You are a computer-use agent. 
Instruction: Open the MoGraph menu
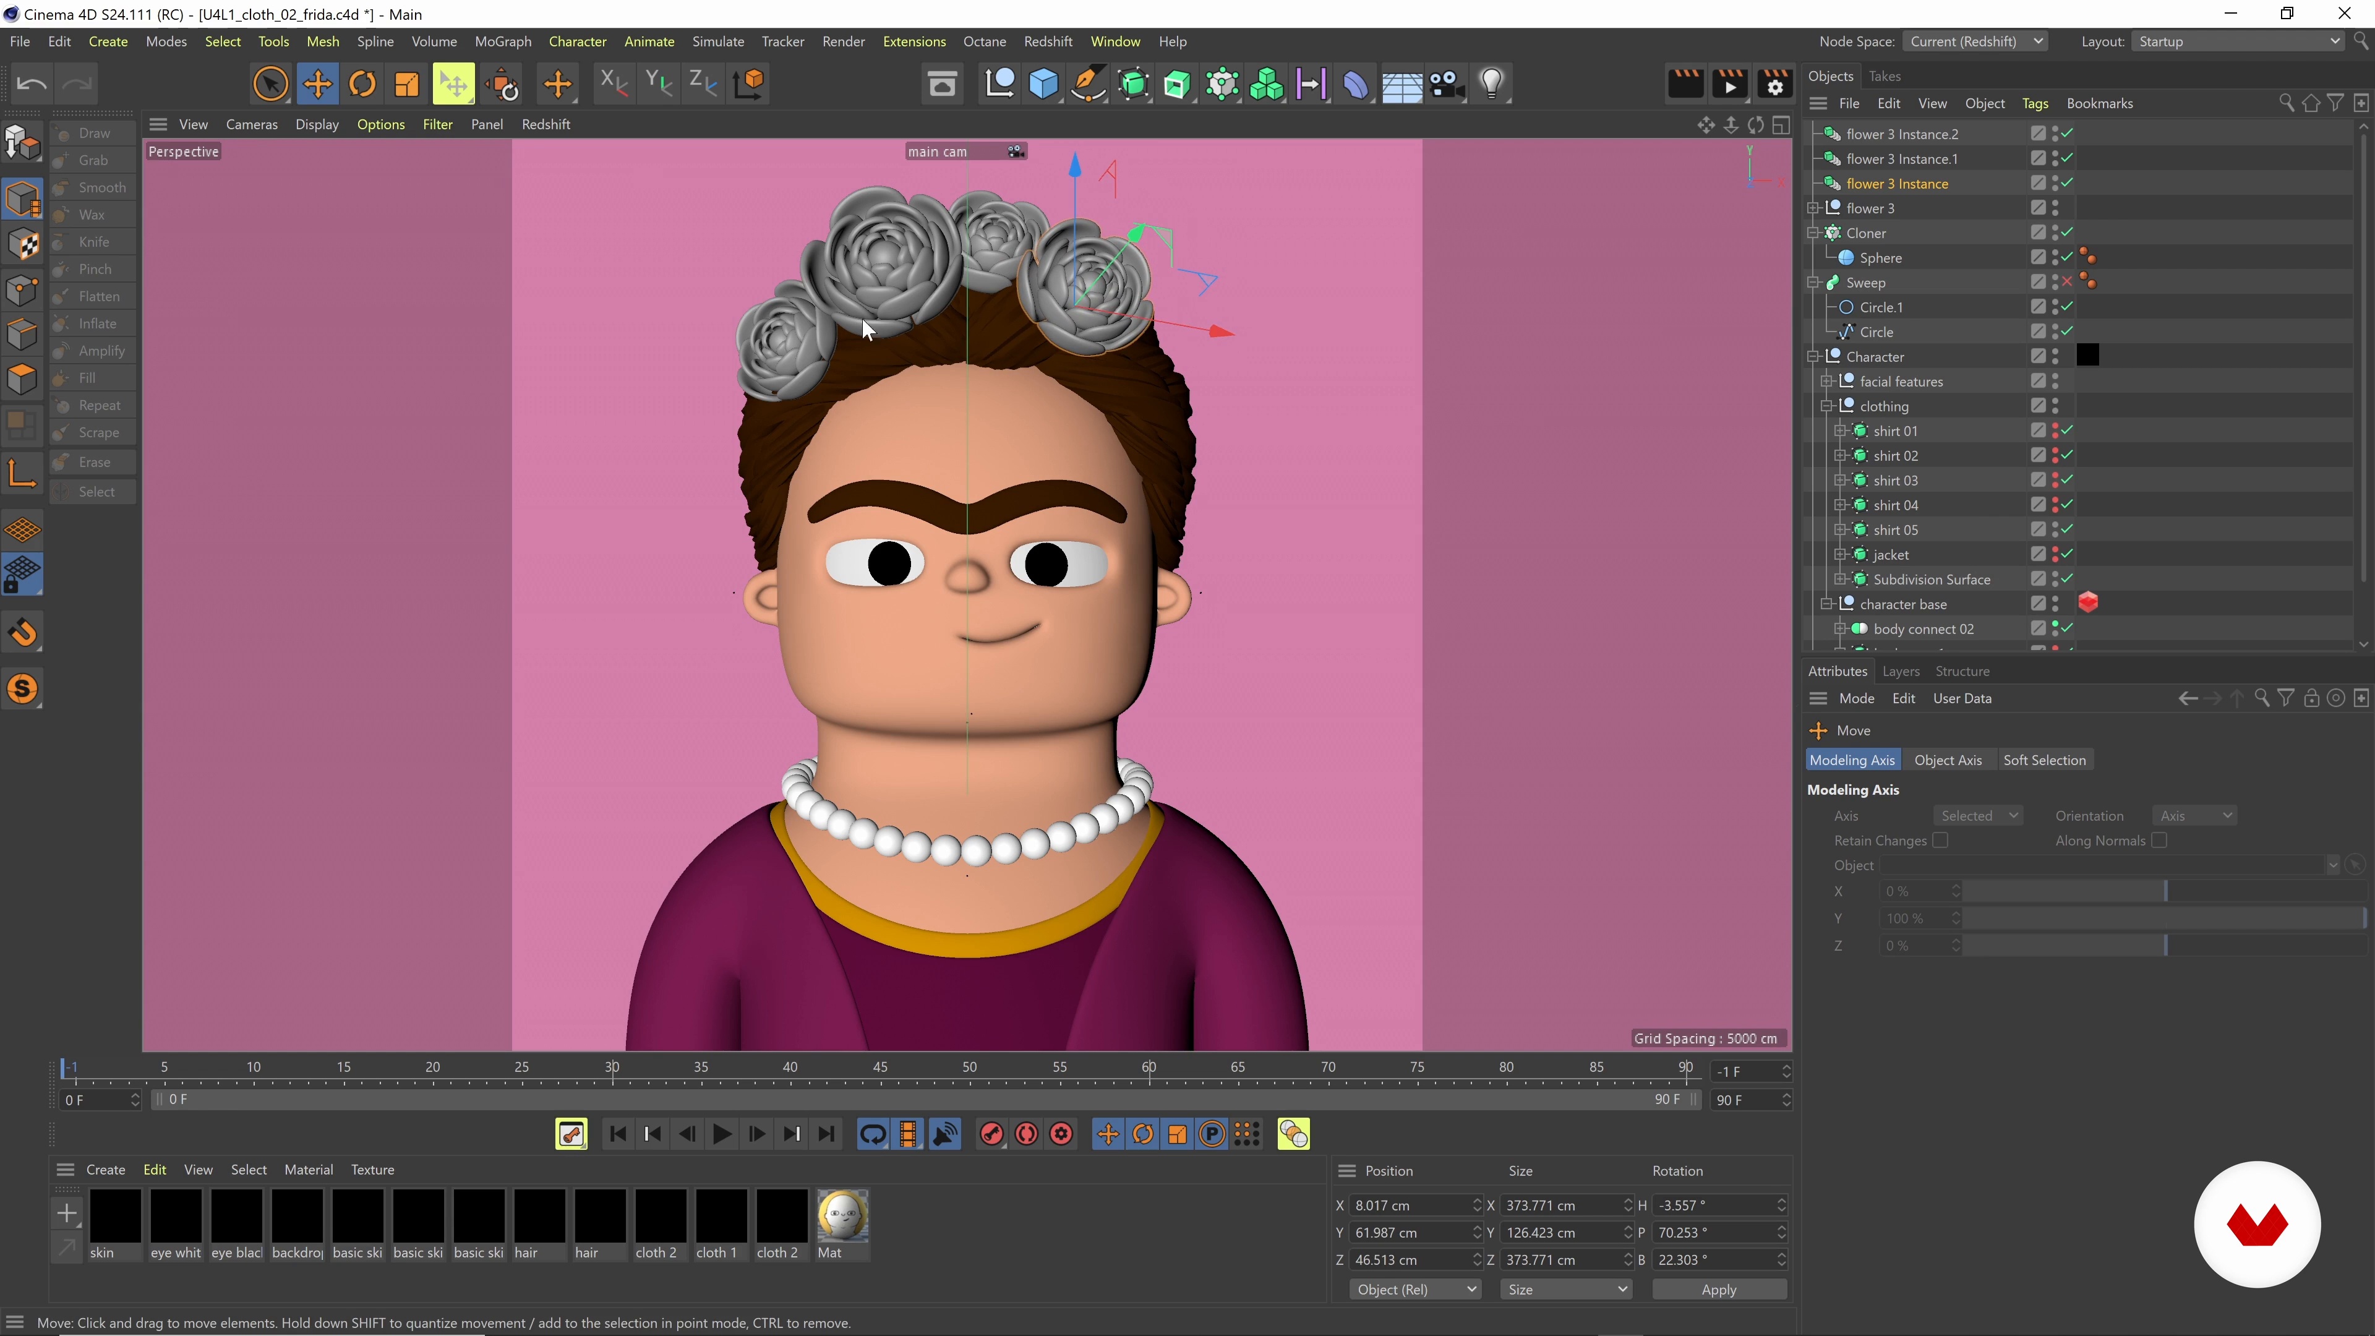point(502,41)
